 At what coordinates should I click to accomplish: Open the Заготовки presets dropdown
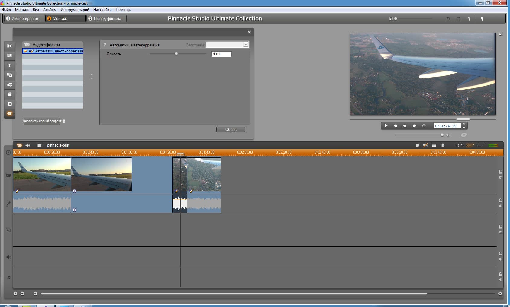point(245,45)
